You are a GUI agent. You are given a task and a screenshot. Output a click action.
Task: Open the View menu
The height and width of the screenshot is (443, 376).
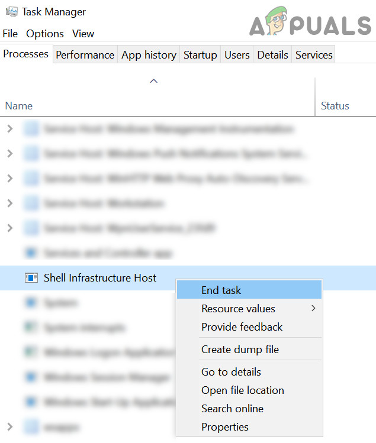click(x=83, y=34)
